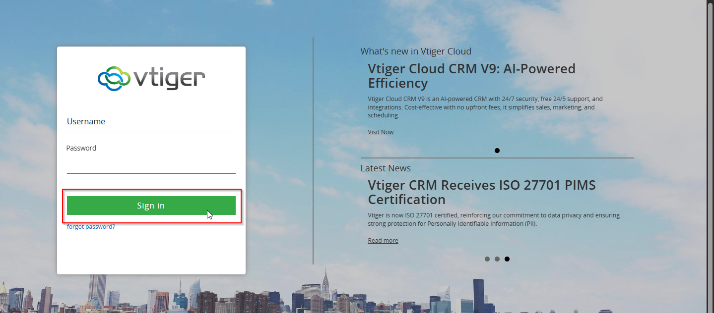The image size is (714, 313).
Task: Open the forgot password link
Action: 91,227
